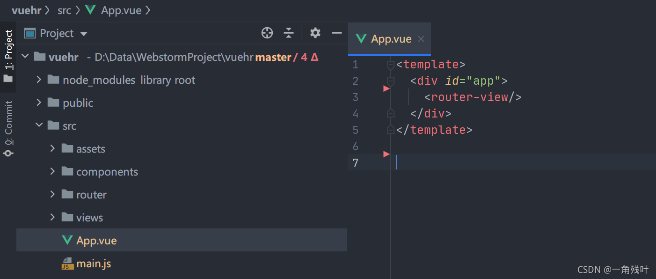Select the public folder icon
This screenshot has height=279, width=656.
(54, 103)
